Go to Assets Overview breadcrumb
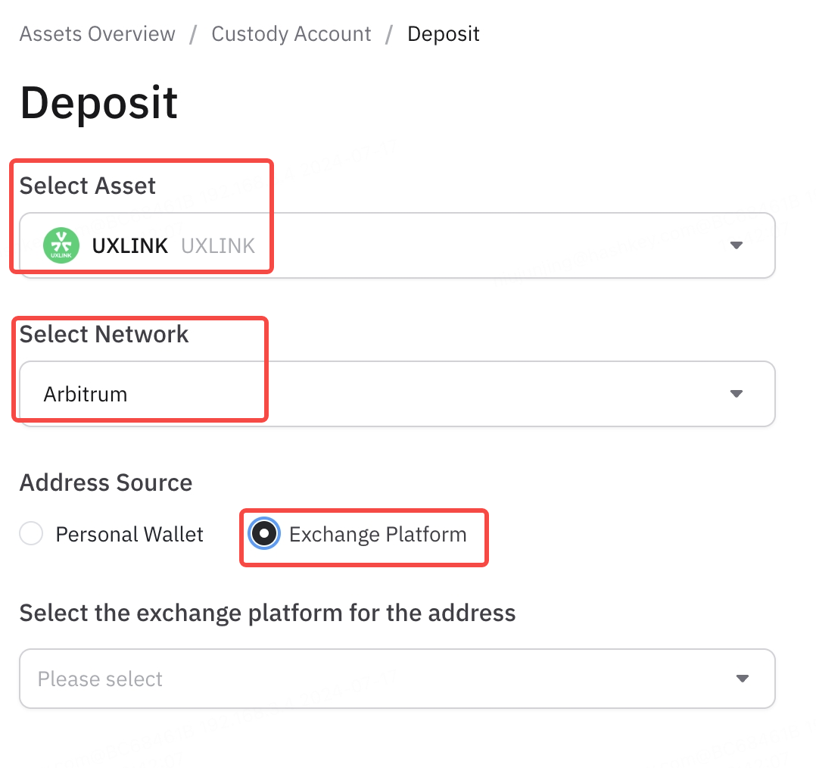This screenshot has width=816, height=768. [98, 34]
